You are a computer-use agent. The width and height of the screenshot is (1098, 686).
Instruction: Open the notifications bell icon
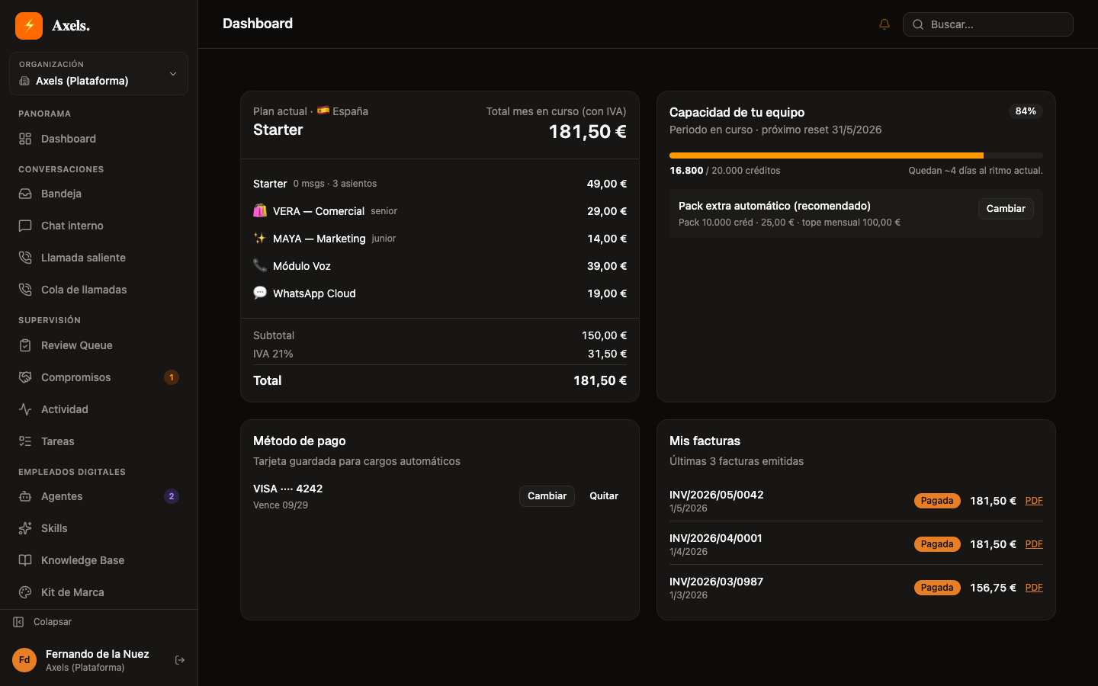[884, 24]
